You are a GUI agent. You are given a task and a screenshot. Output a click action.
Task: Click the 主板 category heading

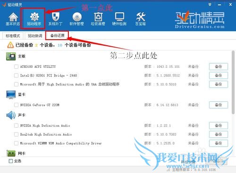pos(22,56)
